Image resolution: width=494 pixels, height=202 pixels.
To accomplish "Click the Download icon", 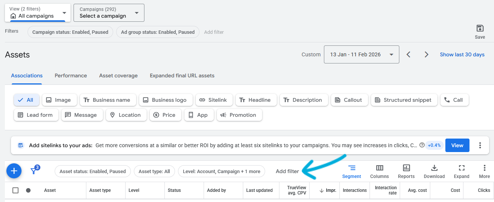I will tap(434, 172).
